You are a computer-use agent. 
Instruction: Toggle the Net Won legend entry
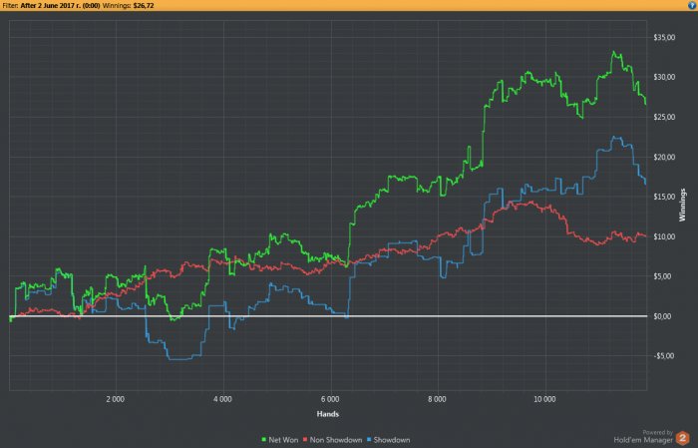click(x=279, y=440)
